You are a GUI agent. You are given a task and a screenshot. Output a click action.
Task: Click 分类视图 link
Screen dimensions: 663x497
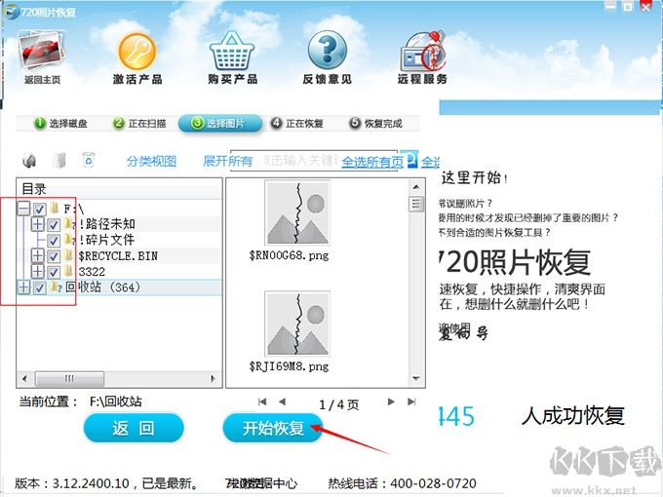(151, 161)
